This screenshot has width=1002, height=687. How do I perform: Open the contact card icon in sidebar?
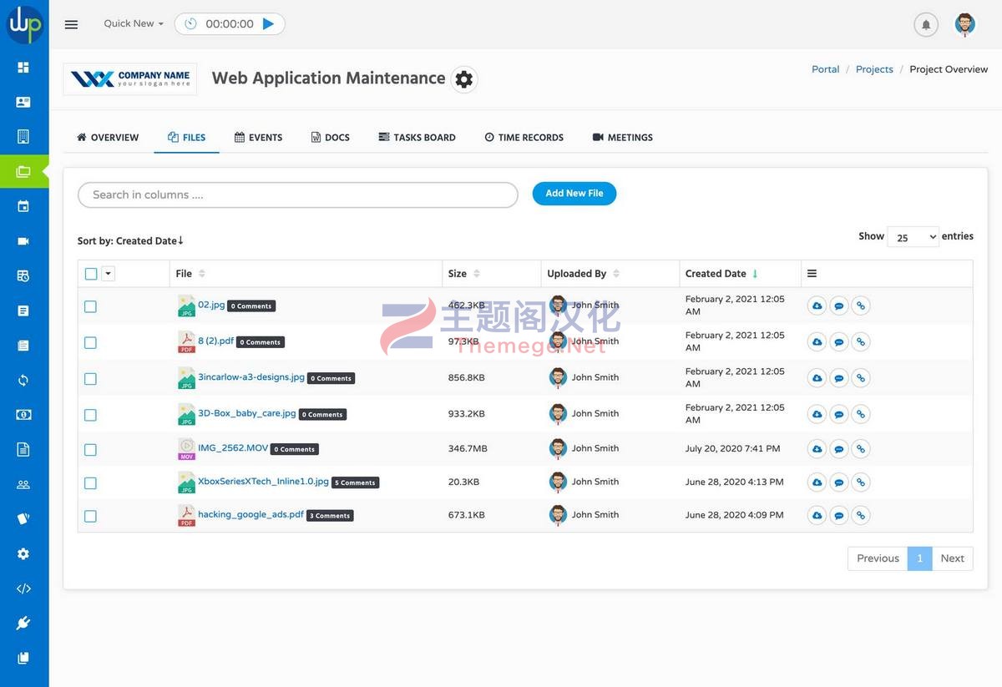[x=23, y=102]
